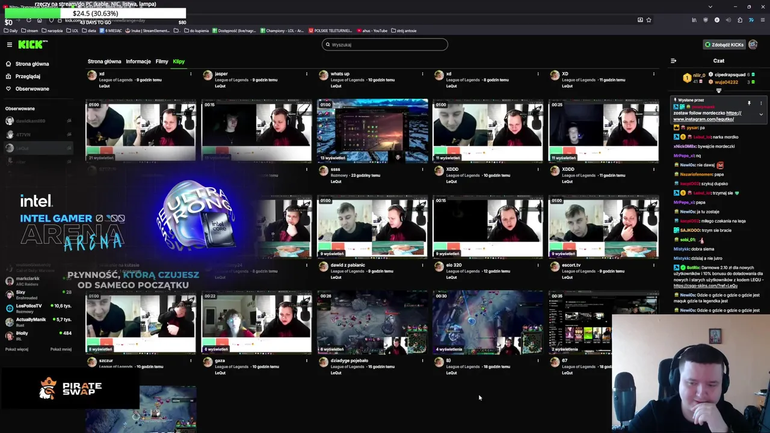770x433 pixels.
Task: Click the browser library icon in the toolbar
Action: coord(694,20)
